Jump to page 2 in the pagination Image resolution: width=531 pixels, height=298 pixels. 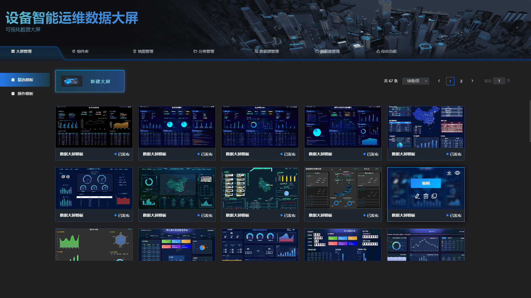pyautogui.click(x=461, y=81)
